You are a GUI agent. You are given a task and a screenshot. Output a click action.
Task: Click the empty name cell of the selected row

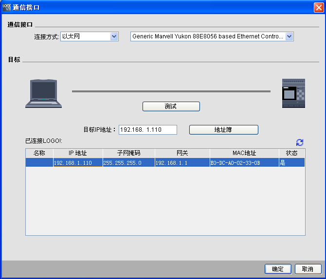39,162
